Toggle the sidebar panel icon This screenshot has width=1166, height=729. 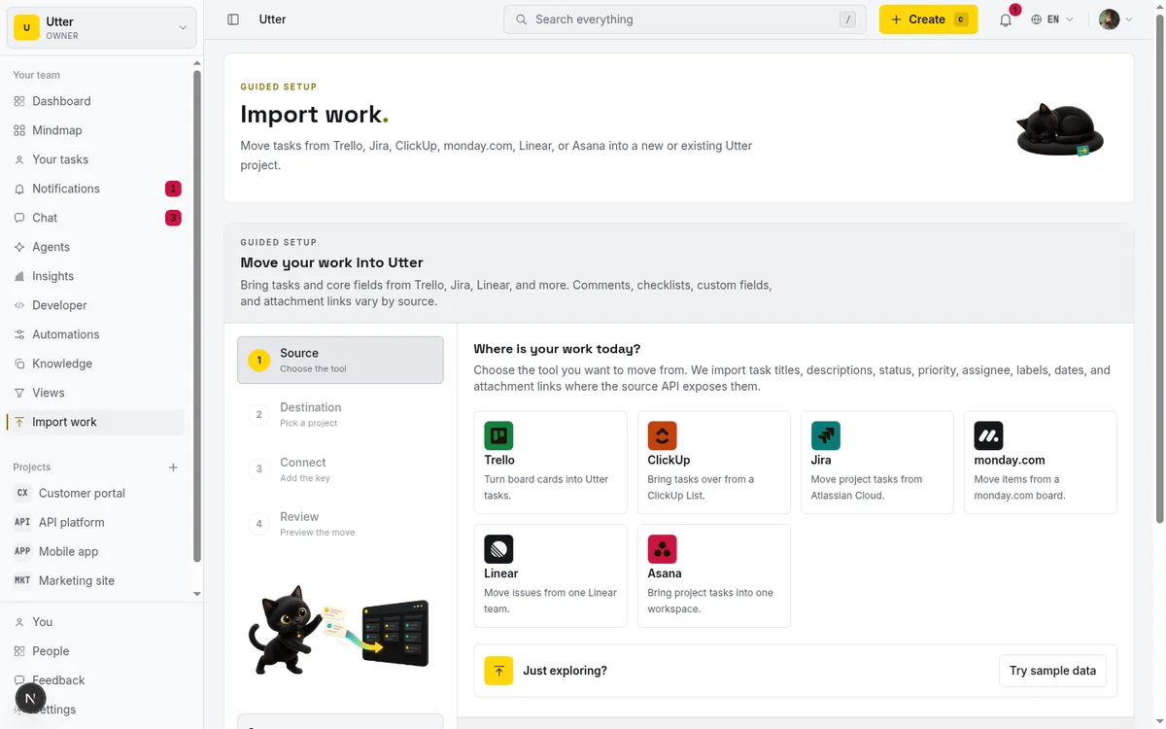(233, 19)
